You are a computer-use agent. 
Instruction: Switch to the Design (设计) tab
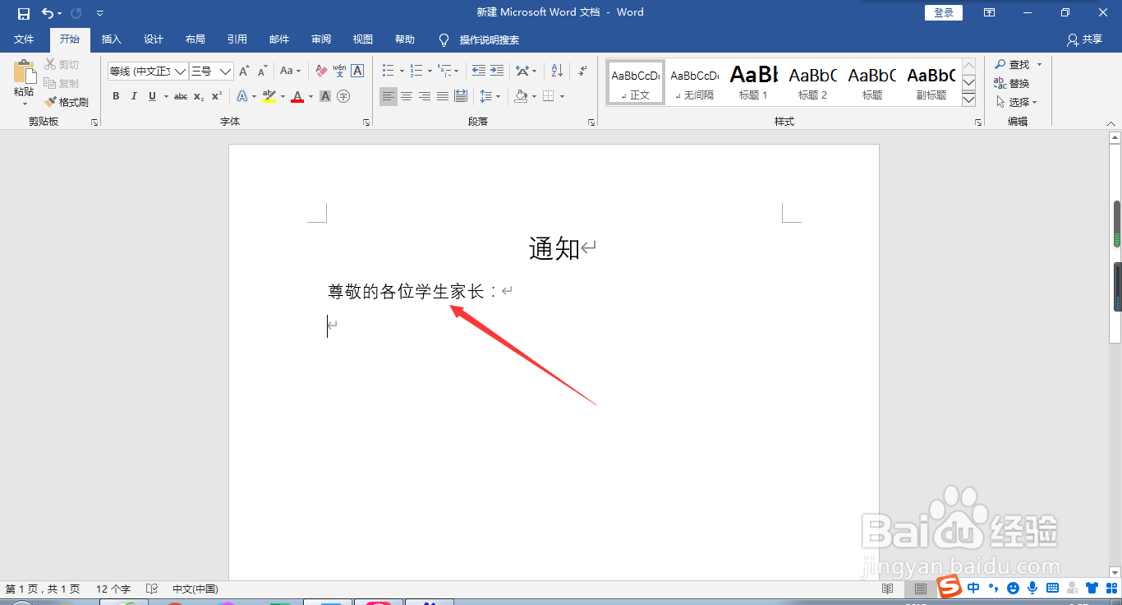pos(154,39)
